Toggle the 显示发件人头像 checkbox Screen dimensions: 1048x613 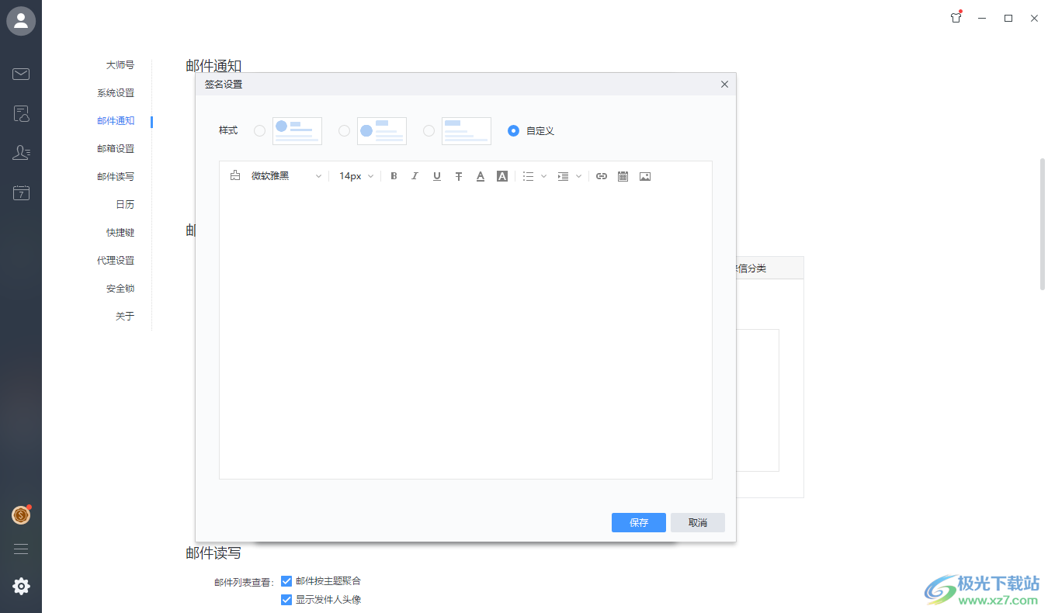(286, 600)
